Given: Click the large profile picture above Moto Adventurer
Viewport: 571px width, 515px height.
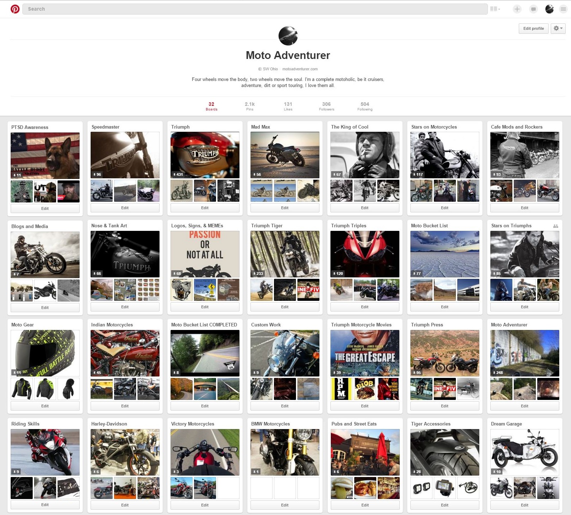Looking at the screenshot, I should pyautogui.click(x=288, y=36).
